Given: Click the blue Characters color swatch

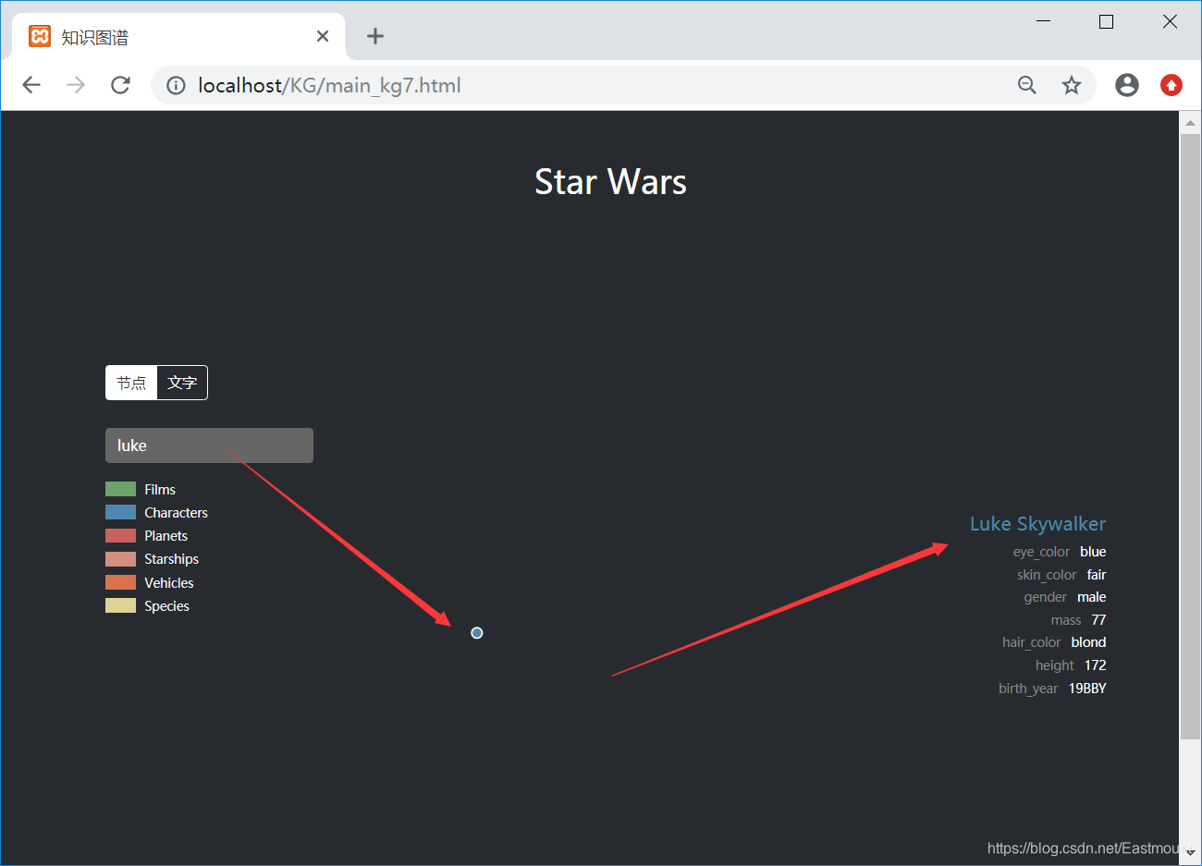Looking at the screenshot, I should pyautogui.click(x=120, y=512).
